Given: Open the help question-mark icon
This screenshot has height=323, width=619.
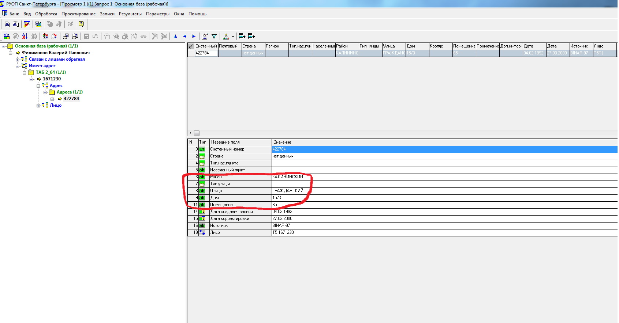Looking at the screenshot, I should pyautogui.click(x=81, y=24).
